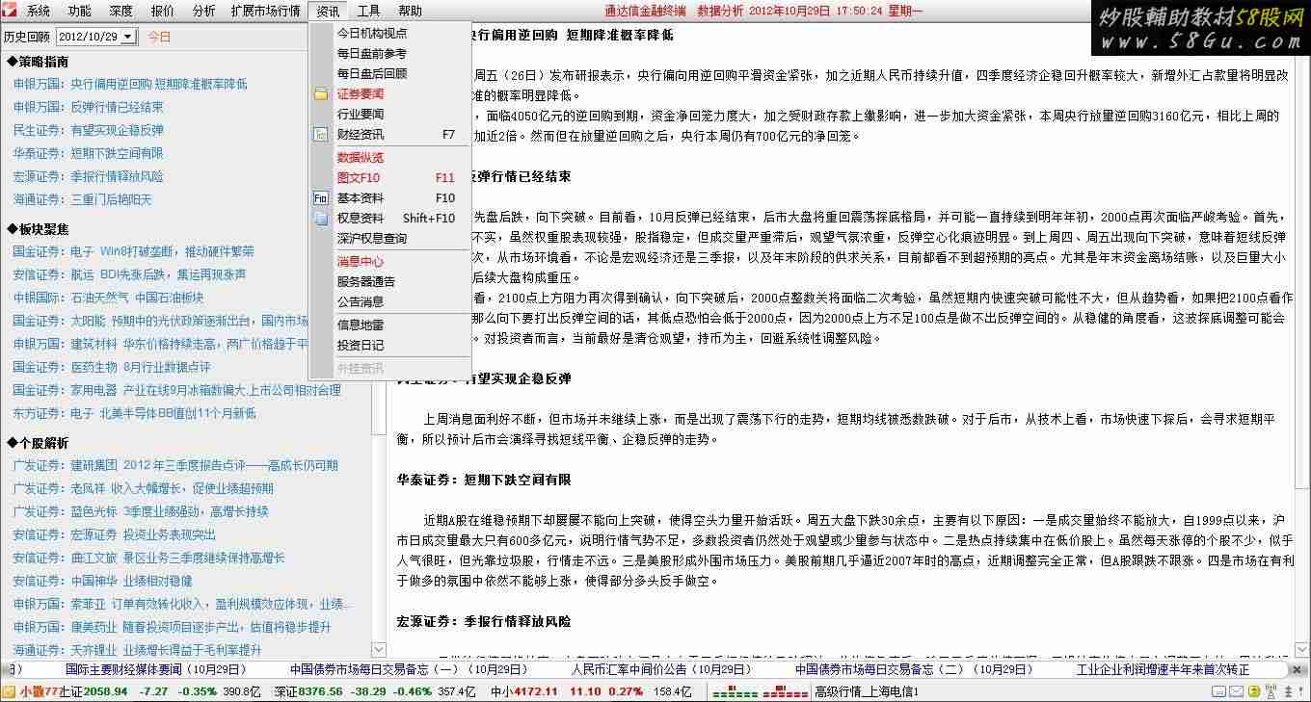Select 今日机构视点 from the open menu
The height and width of the screenshot is (702, 1311).
click(371, 33)
